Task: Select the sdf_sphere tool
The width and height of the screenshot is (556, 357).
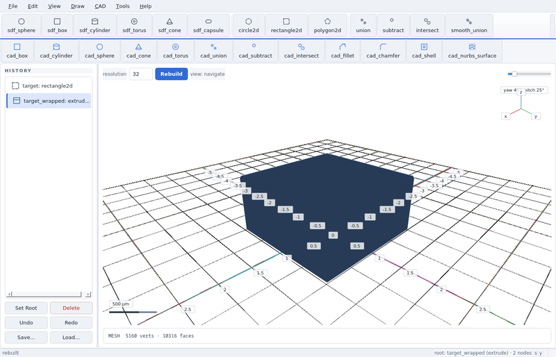Action: tap(22, 26)
